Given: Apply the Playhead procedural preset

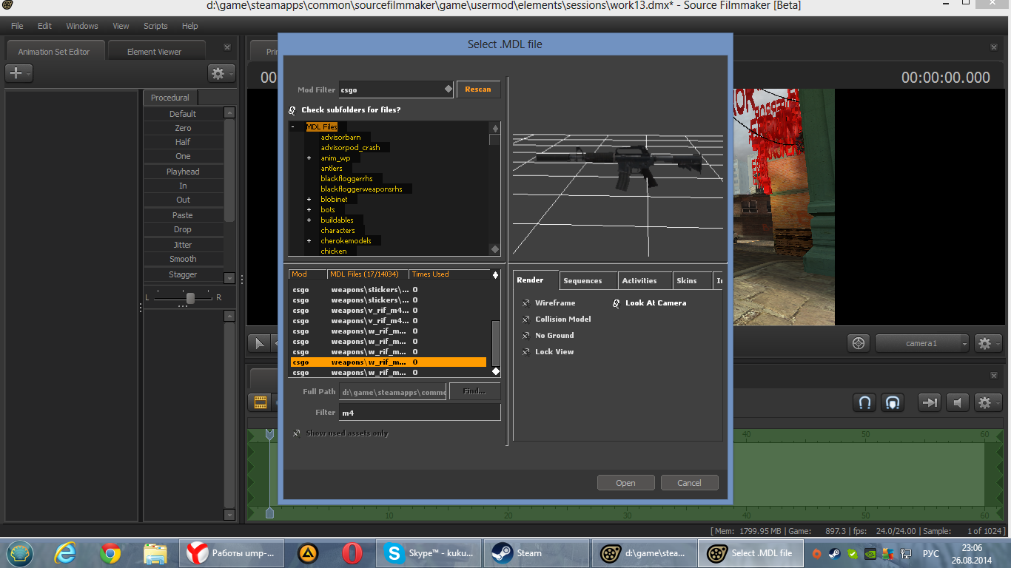Looking at the screenshot, I should pyautogui.click(x=183, y=172).
